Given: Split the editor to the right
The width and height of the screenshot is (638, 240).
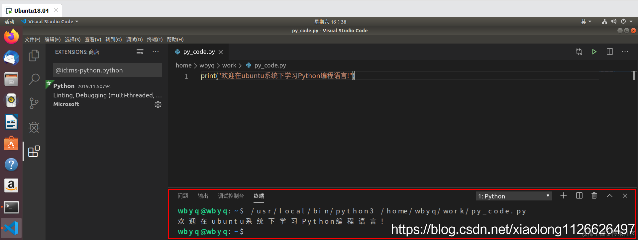Looking at the screenshot, I should pos(610,52).
